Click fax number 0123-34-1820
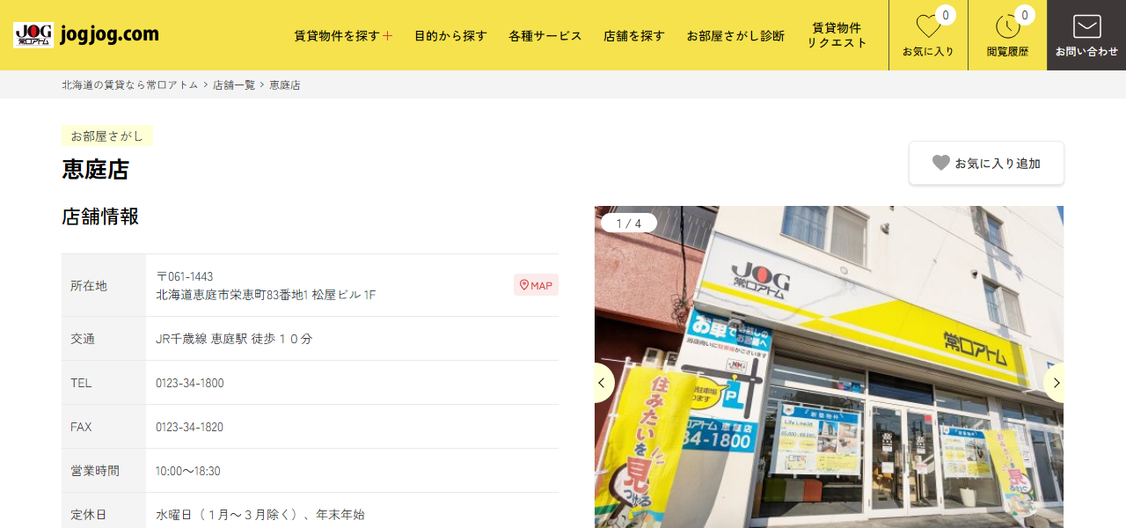Screen dimensions: 1126x528 pyautogui.click(x=190, y=427)
